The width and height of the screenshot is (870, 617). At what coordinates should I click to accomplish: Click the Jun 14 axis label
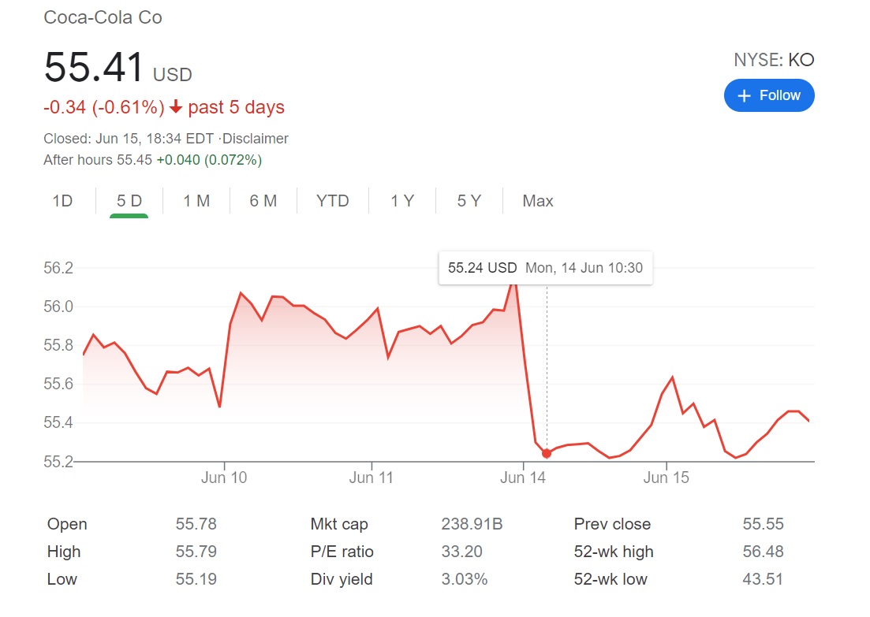tap(523, 478)
